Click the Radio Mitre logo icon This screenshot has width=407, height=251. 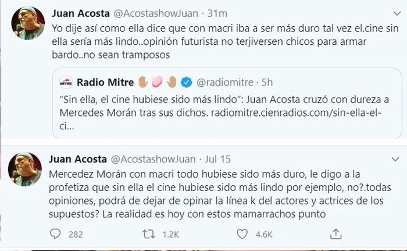coord(66,80)
